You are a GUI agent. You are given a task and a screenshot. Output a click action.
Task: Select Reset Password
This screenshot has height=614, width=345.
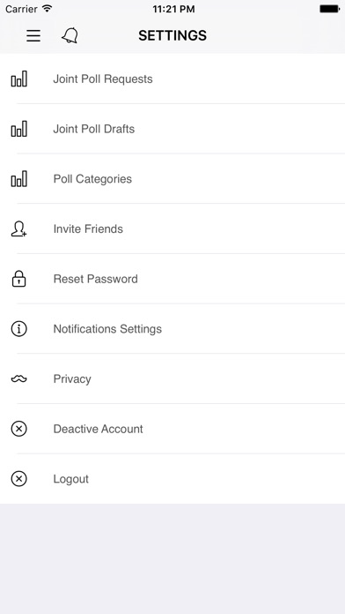tap(172, 279)
